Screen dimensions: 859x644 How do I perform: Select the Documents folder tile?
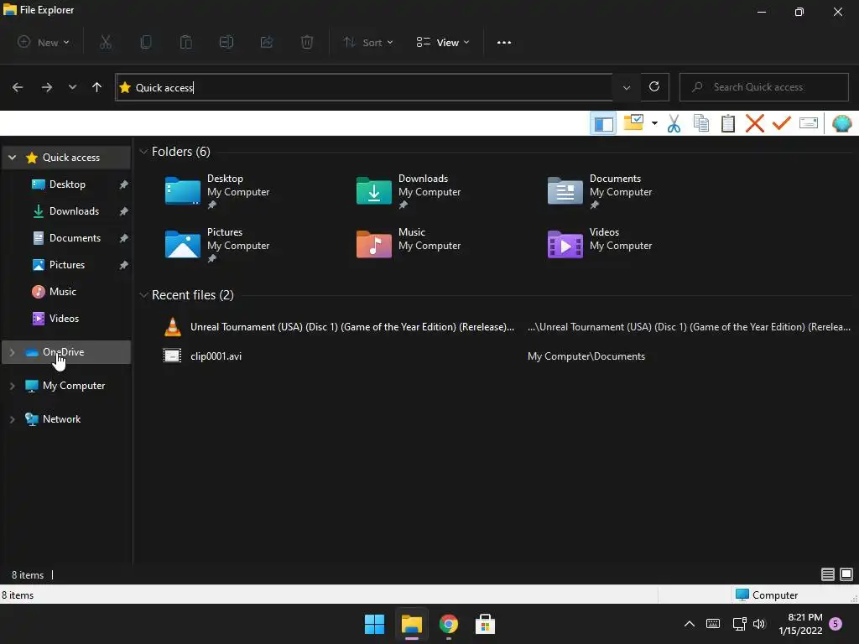coord(600,191)
